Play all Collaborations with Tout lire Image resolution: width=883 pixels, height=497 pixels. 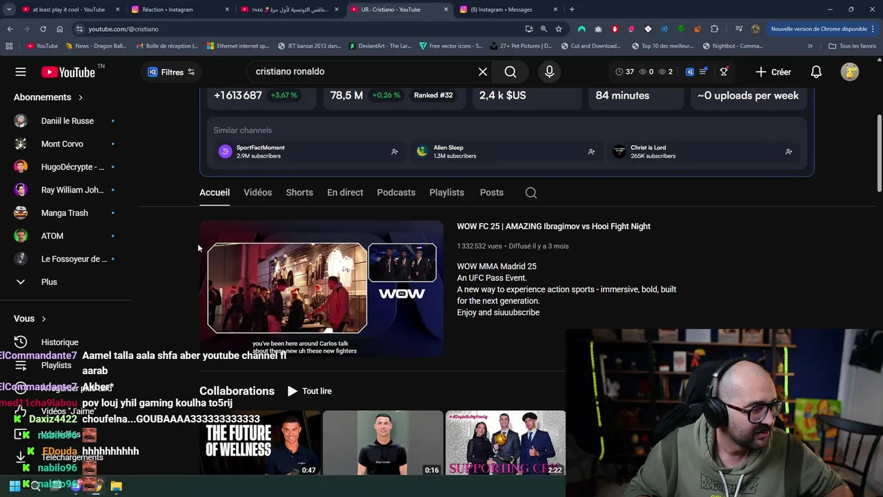(x=310, y=391)
